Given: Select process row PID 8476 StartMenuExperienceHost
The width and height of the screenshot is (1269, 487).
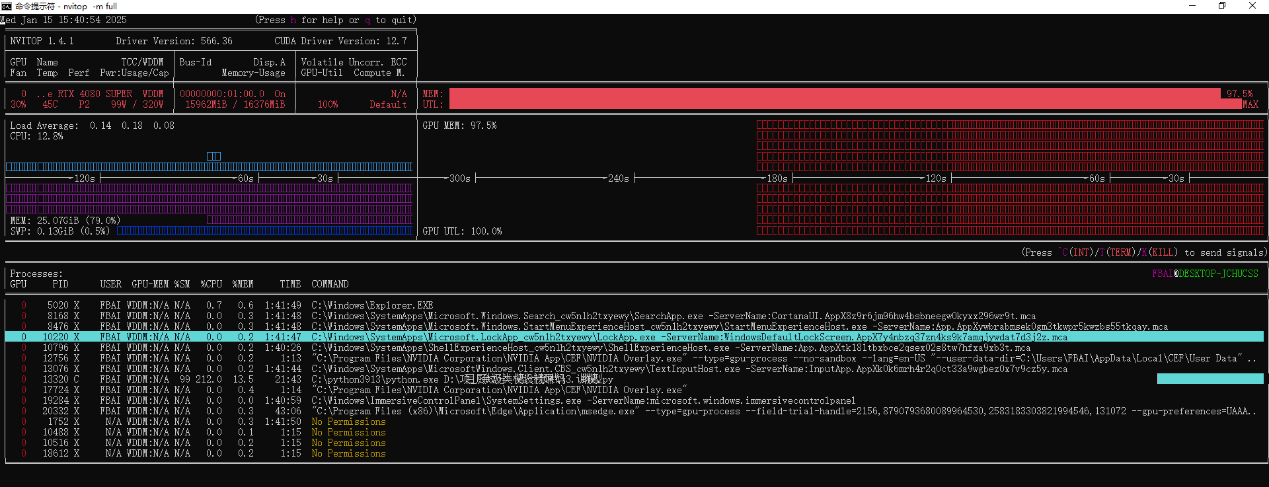Looking at the screenshot, I should click(x=634, y=326).
